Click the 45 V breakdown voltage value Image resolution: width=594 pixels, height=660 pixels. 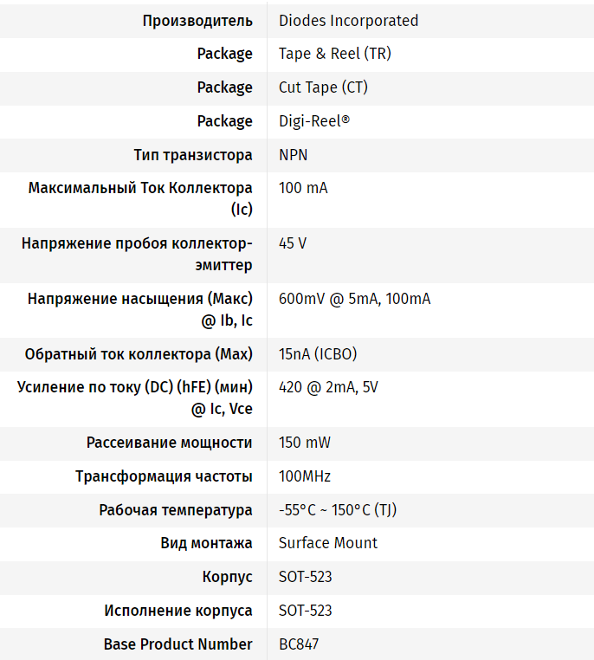pyautogui.click(x=293, y=243)
